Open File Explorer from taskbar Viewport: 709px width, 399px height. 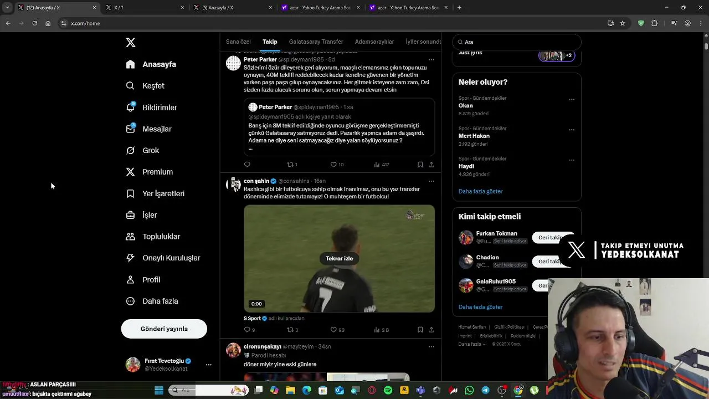(291, 391)
